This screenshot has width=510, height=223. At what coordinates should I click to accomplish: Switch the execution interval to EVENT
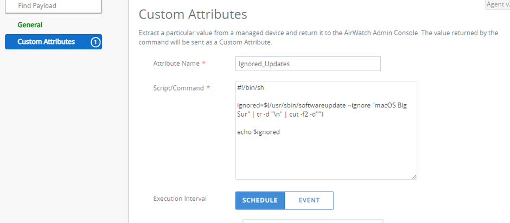pos(309,200)
